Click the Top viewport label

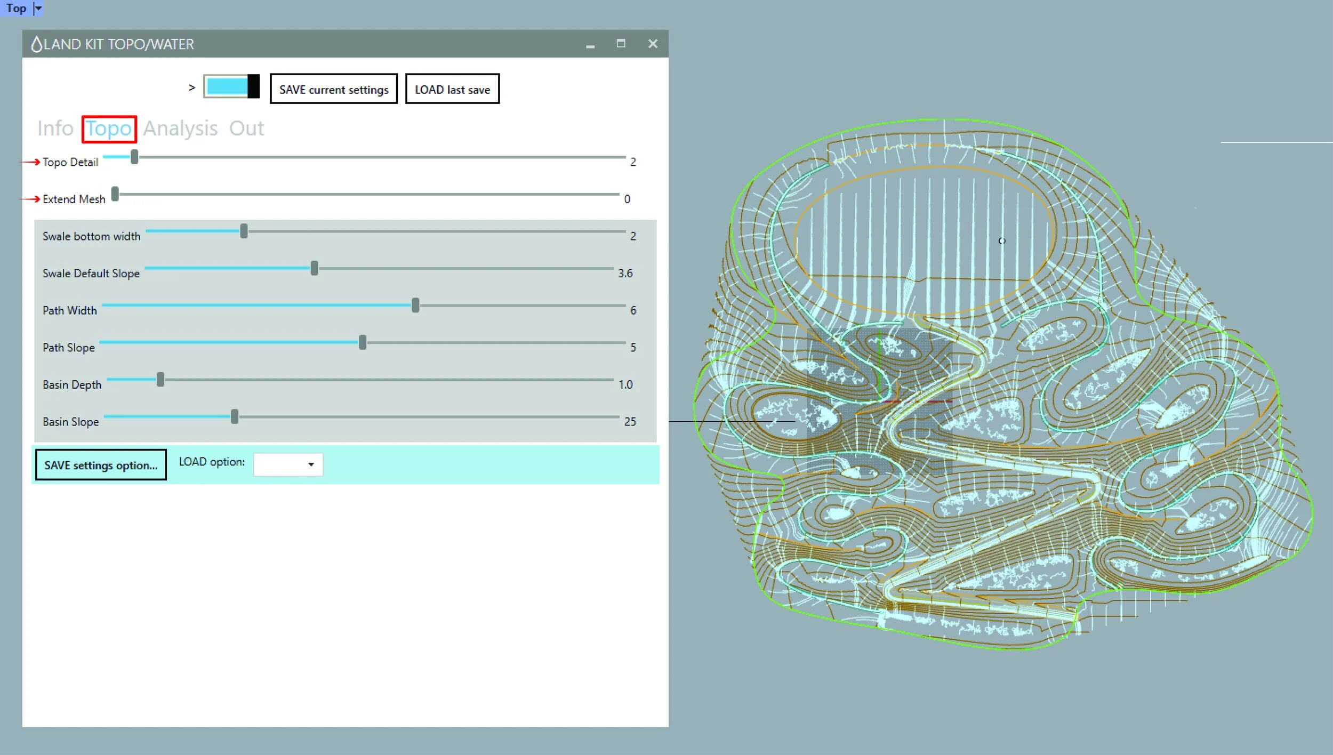click(x=16, y=8)
